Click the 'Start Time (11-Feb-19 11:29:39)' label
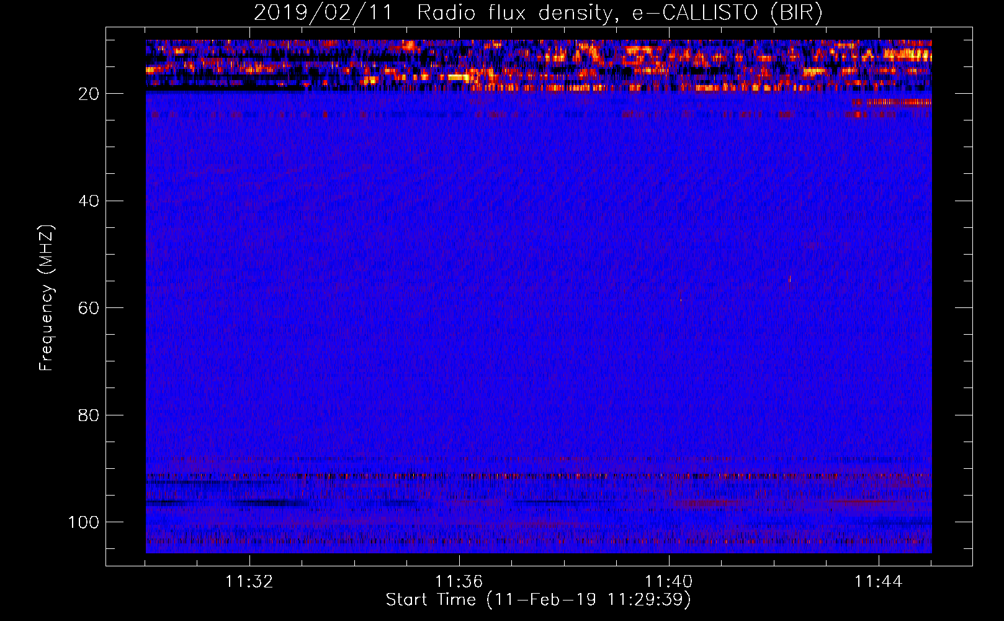This screenshot has height=621, width=1004. pyautogui.click(x=538, y=600)
